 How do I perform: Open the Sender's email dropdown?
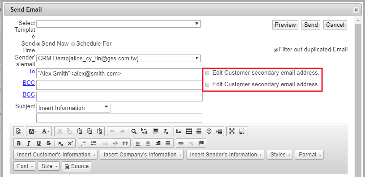pos(119,59)
